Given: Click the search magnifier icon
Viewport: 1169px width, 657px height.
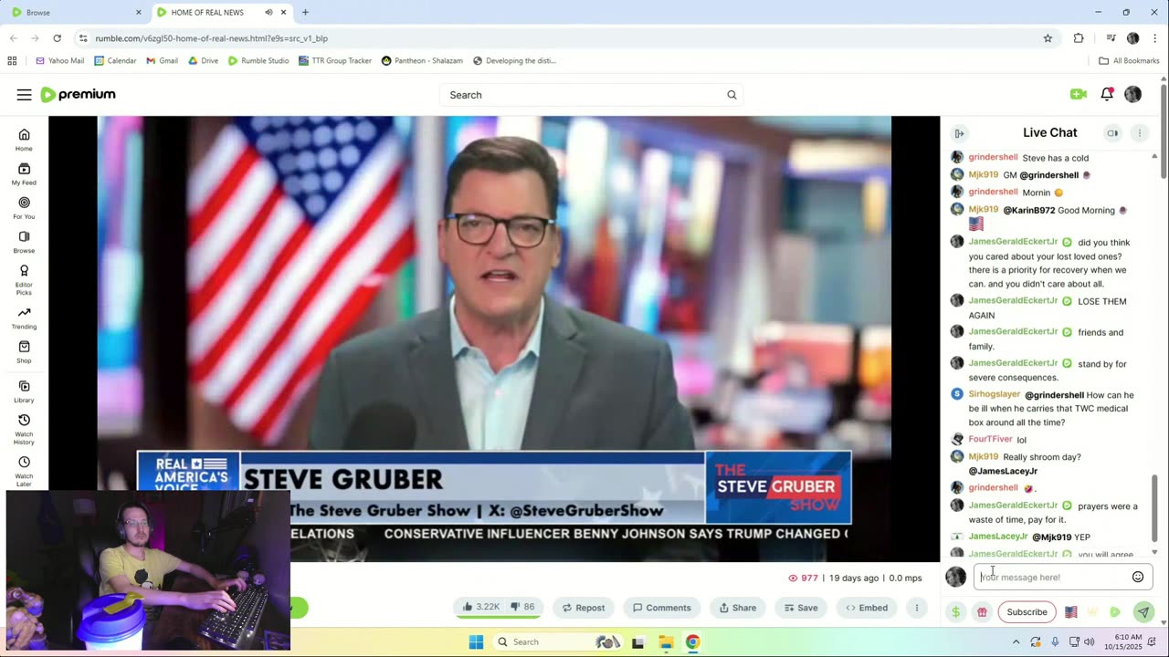Looking at the screenshot, I should point(732,95).
